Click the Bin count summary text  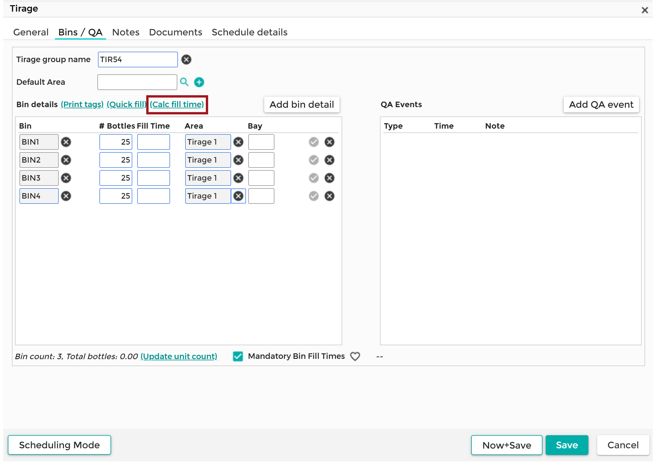tap(76, 357)
